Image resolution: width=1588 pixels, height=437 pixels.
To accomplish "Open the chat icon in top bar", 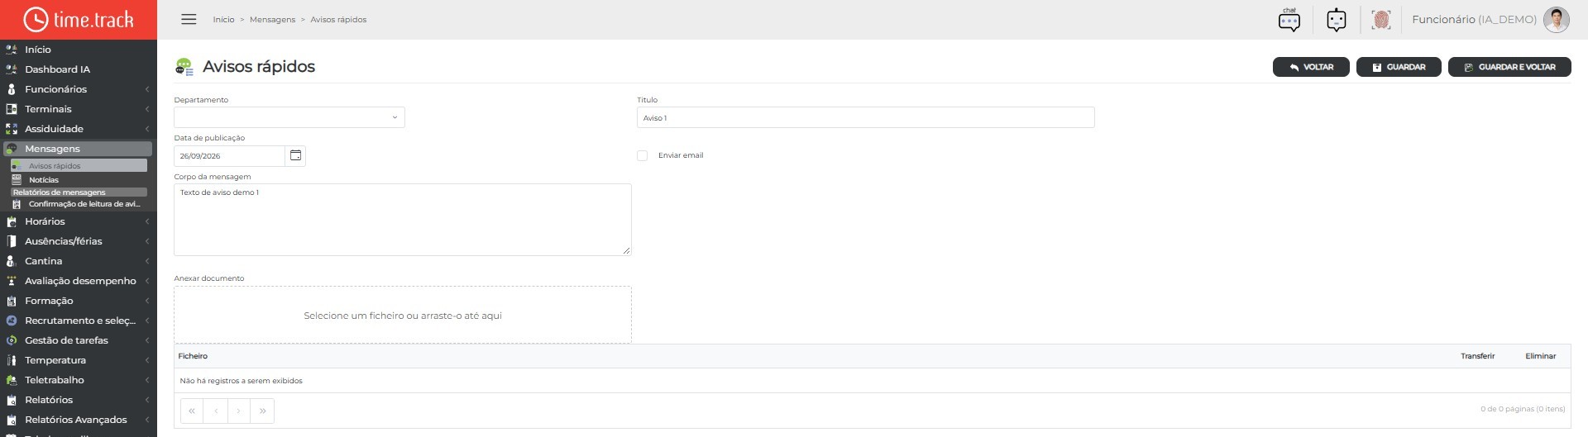I will click(x=1289, y=19).
